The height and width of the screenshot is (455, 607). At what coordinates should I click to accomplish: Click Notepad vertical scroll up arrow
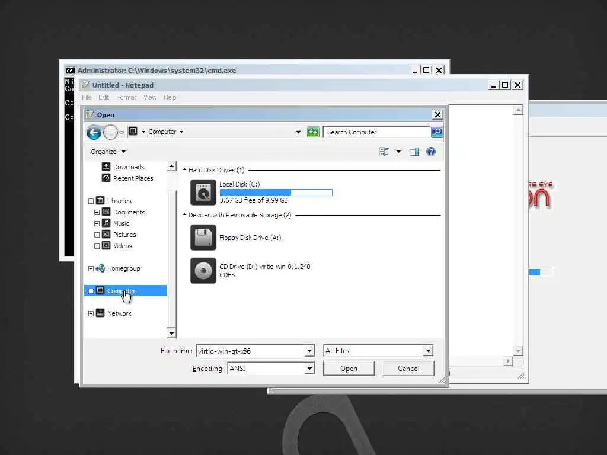pos(518,110)
